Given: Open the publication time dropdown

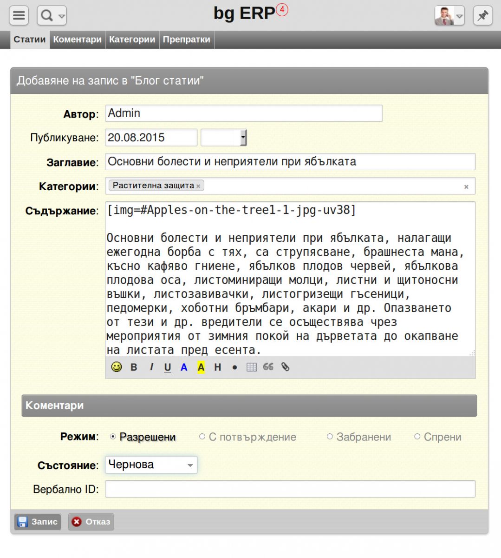Looking at the screenshot, I should [243, 138].
